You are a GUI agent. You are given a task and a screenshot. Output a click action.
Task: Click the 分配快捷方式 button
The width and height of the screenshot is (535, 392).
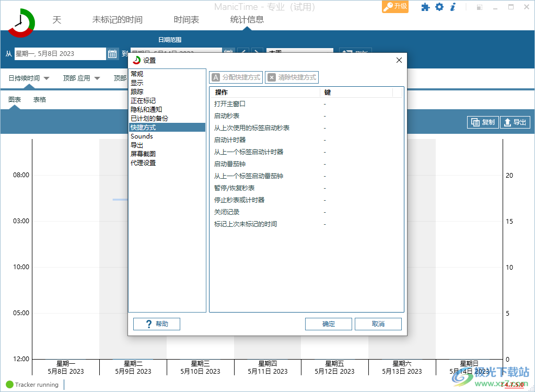coord(236,77)
